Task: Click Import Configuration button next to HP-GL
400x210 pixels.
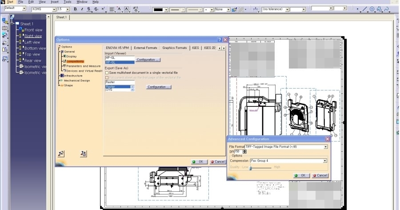Action: coord(148,60)
